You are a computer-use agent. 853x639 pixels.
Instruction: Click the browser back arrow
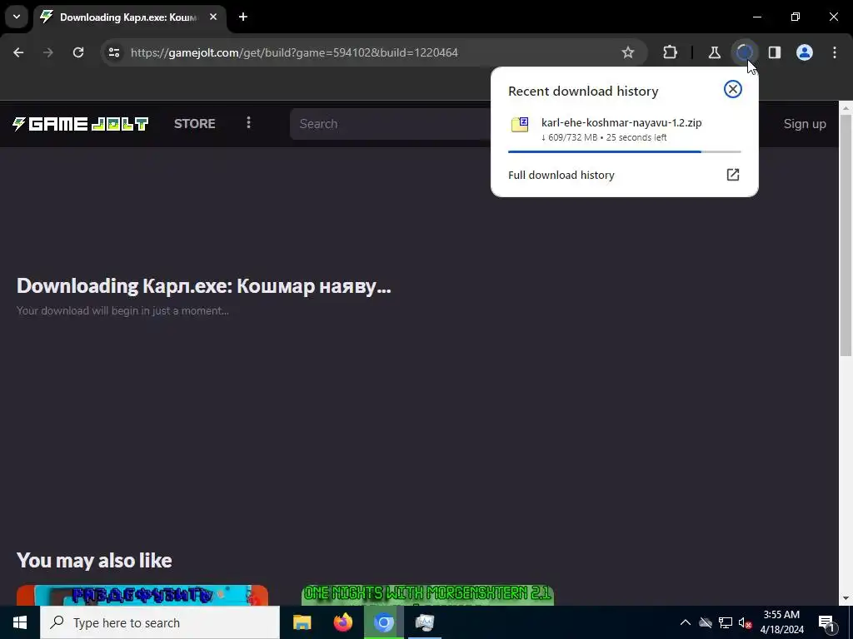18,52
